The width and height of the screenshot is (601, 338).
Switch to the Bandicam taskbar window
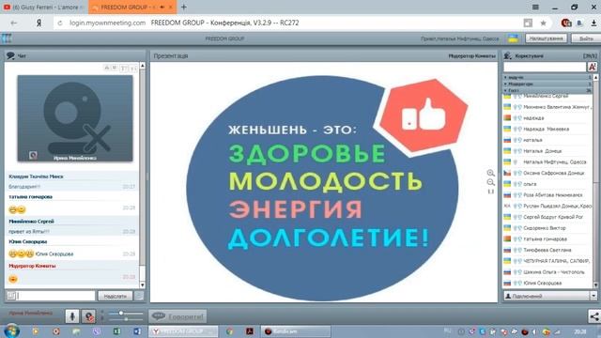pos(296,331)
